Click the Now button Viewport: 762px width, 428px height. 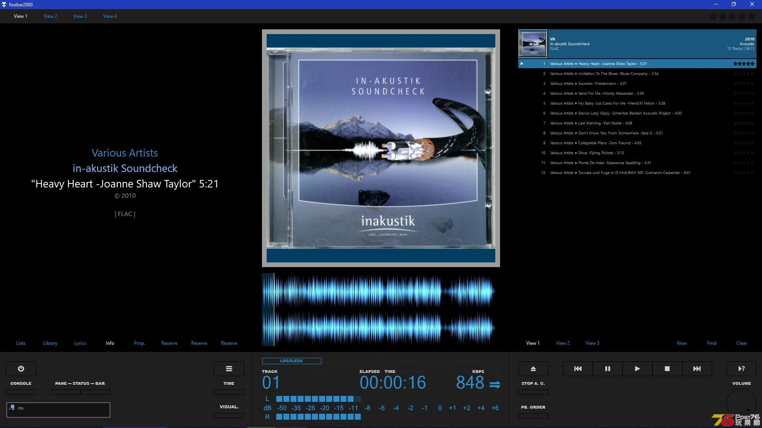pos(682,343)
